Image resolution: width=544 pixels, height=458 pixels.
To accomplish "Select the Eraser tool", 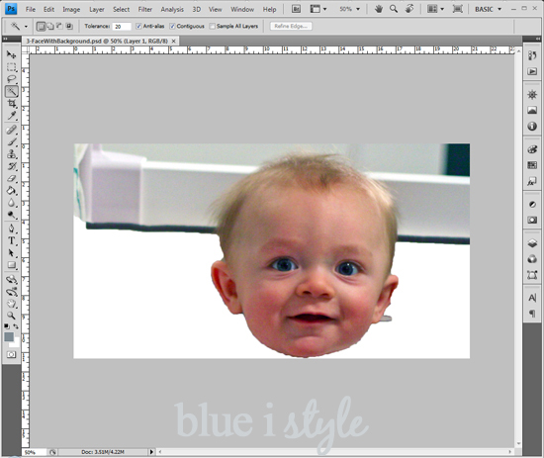I will (x=12, y=178).
